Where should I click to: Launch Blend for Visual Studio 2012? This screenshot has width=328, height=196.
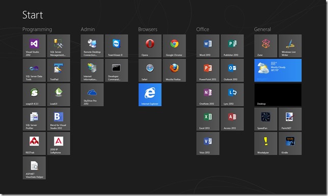59,119
